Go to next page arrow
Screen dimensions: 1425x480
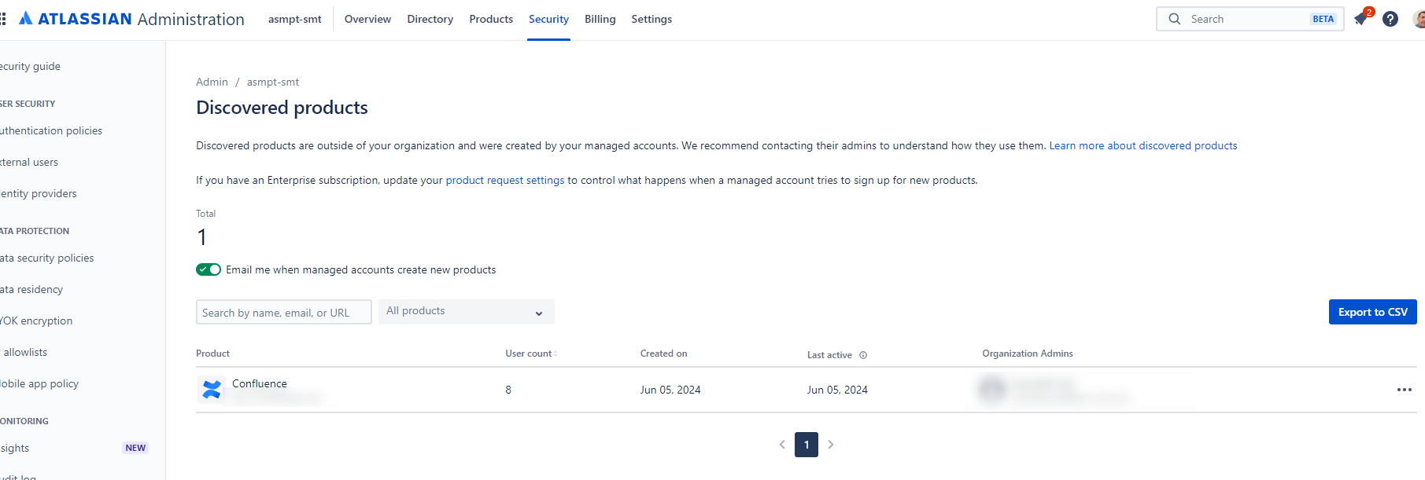[x=831, y=445]
